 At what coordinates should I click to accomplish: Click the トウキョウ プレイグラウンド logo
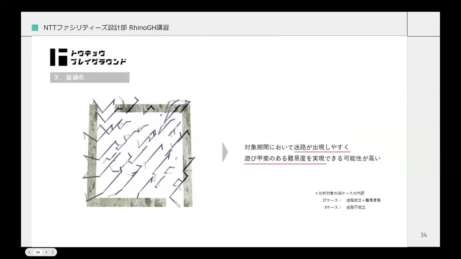(x=88, y=57)
